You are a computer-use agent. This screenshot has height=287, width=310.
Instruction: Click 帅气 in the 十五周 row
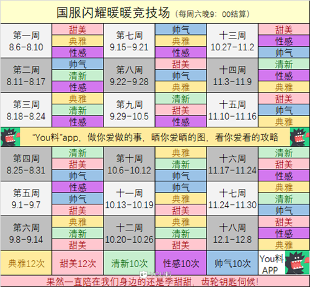coord(284,110)
